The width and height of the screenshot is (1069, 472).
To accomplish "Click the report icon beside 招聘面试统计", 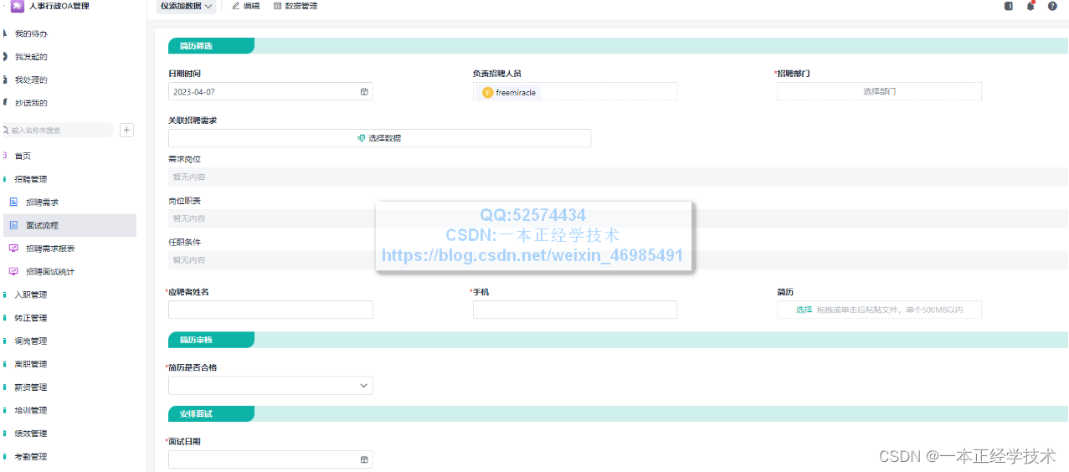I will [13, 271].
